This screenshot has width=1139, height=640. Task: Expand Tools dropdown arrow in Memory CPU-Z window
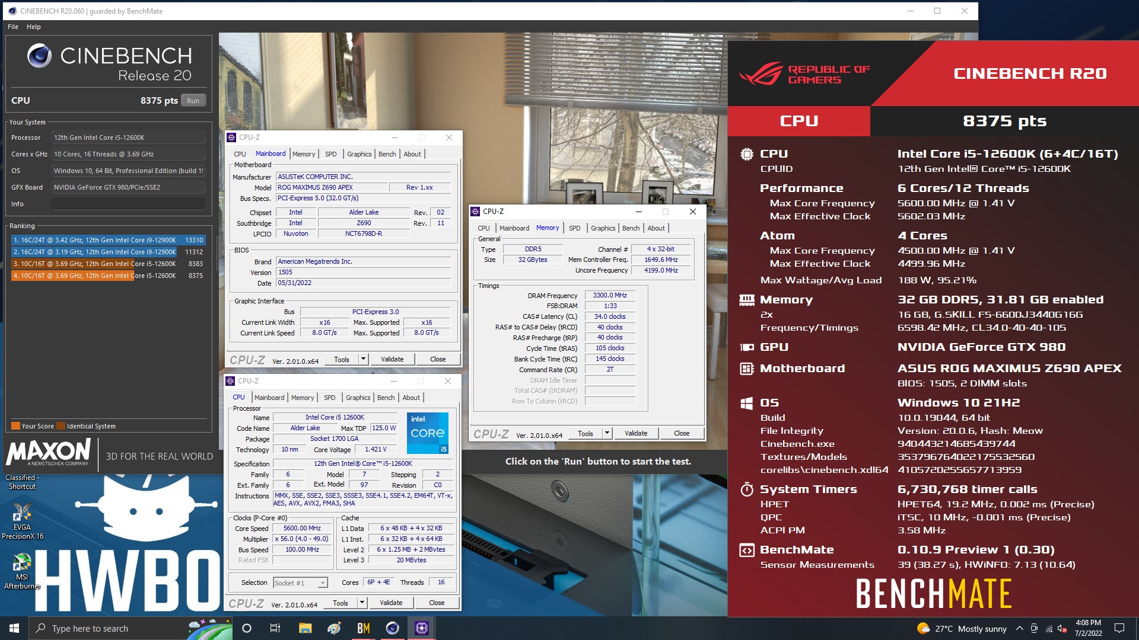[x=607, y=433]
